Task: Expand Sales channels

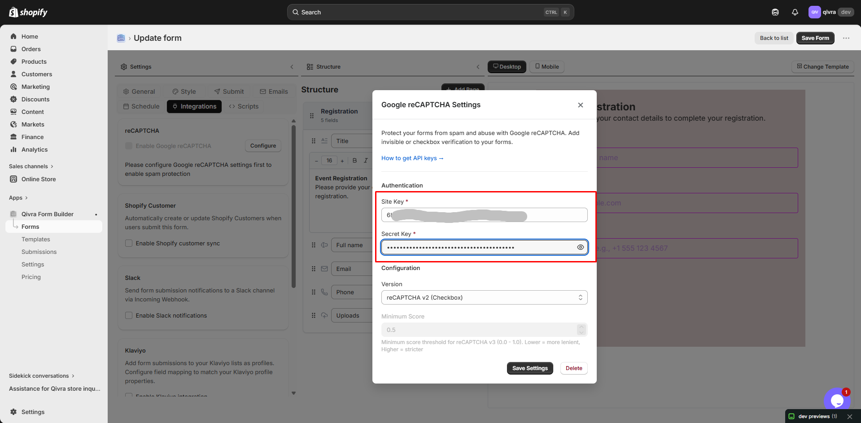Action: [31, 166]
